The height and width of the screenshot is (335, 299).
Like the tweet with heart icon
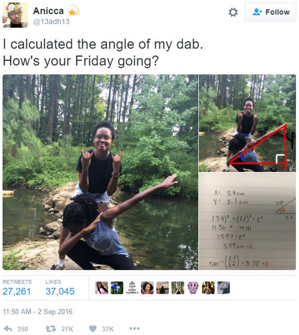tap(93, 329)
